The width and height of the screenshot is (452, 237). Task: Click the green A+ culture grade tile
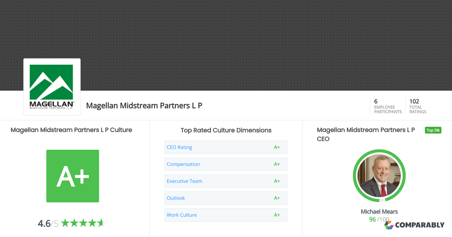(73, 176)
